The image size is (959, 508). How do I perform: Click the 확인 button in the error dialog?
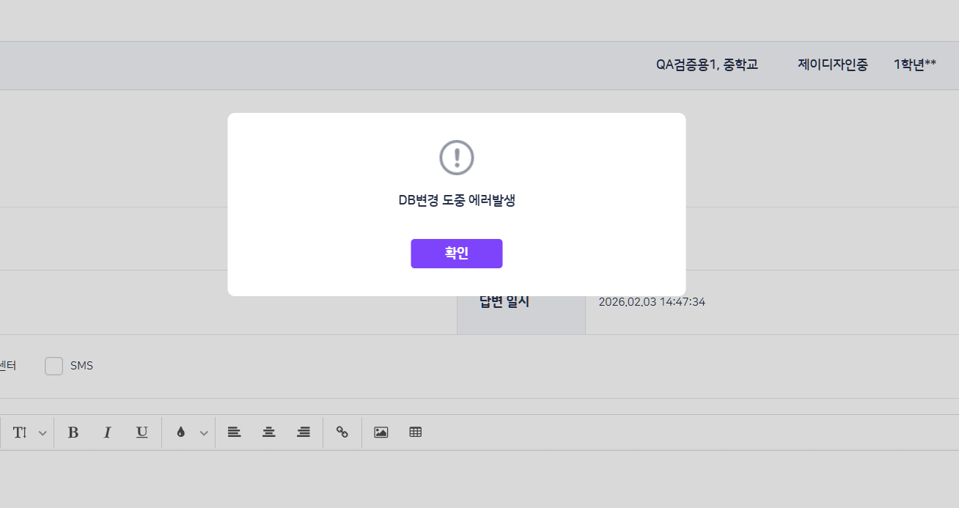[456, 254]
